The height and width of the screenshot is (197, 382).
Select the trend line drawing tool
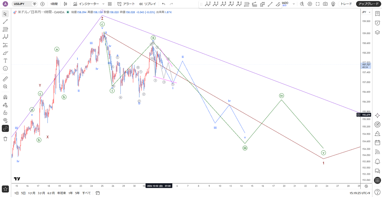(x=5, y=21)
